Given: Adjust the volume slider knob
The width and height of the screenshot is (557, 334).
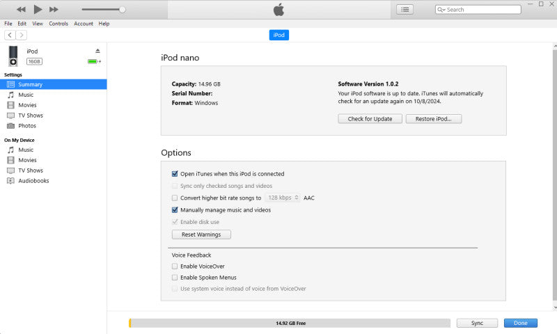Looking at the screenshot, I should [x=122, y=10].
